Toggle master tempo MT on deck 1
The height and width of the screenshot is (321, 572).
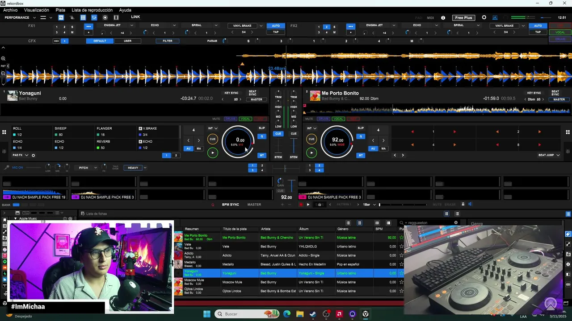(x=262, y=156)
